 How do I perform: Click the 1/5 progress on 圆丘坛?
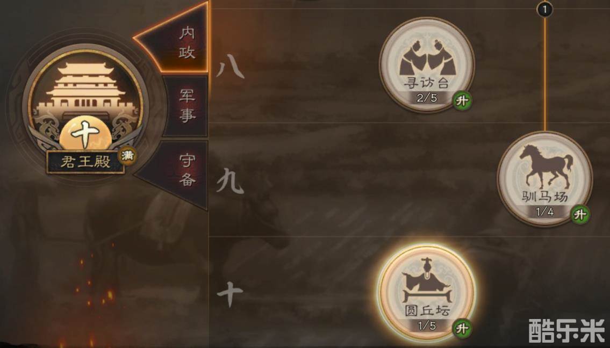[427, 326]
